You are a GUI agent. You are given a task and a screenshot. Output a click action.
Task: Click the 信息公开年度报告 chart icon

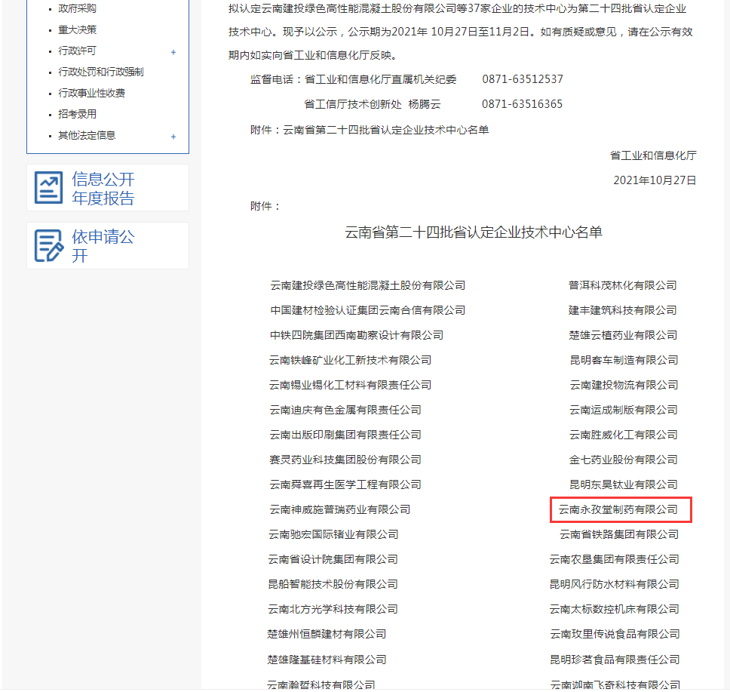(49, 188)
